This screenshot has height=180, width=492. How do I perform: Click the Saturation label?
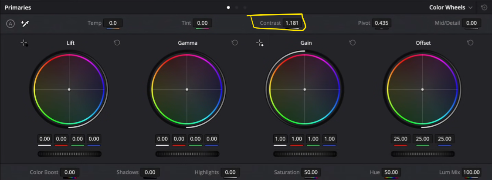pos(286,172)
